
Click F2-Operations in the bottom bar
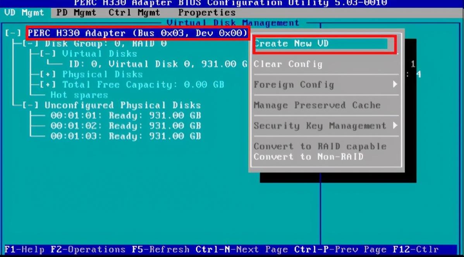(88, 250)
